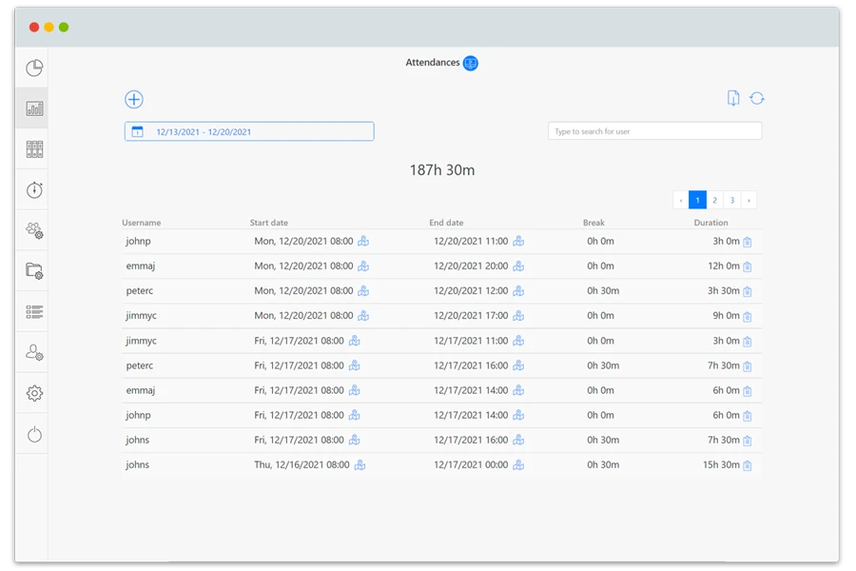This screenshot has width=856, height=571.
Task: Open the date range picker field
Action: 249,131
